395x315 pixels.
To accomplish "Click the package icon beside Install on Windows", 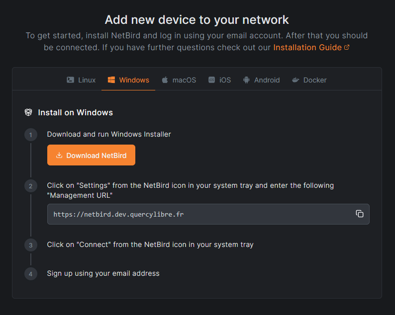I will [x=28, y=112].
